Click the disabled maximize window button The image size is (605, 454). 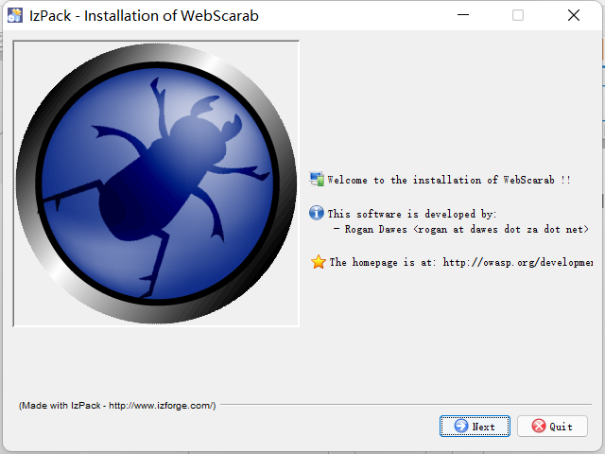pos(518,15)
